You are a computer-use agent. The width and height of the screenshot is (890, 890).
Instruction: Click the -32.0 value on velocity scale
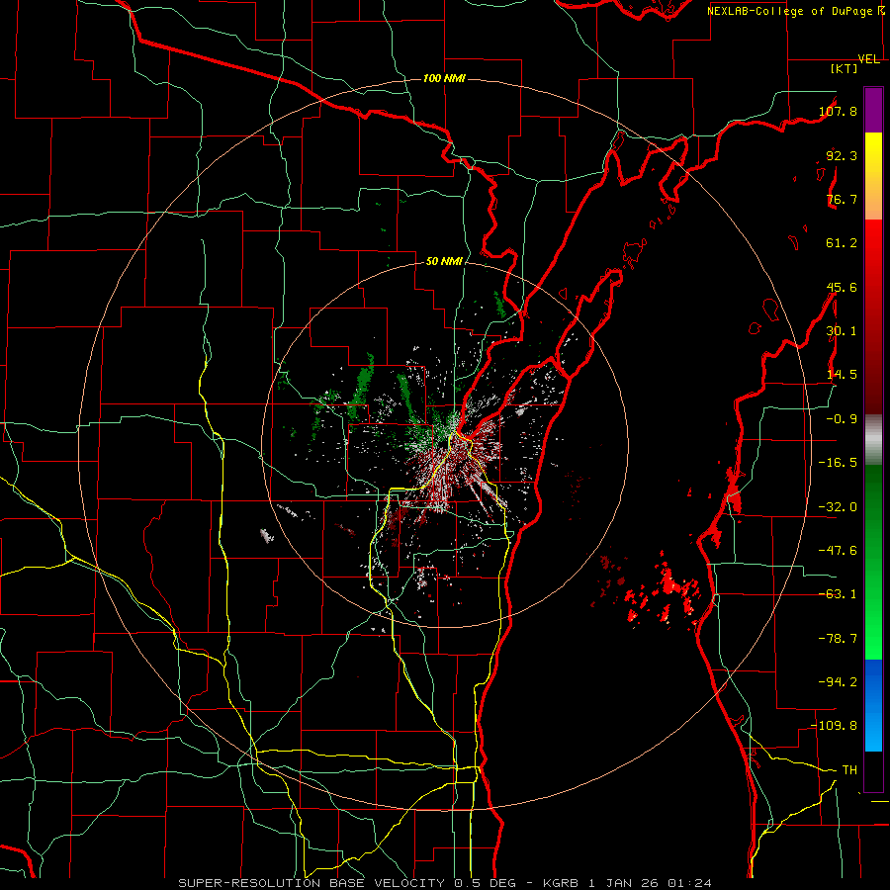[838, 507]
